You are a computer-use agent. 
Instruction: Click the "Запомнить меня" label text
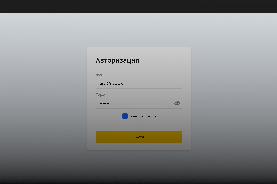(x=143, y=116)
